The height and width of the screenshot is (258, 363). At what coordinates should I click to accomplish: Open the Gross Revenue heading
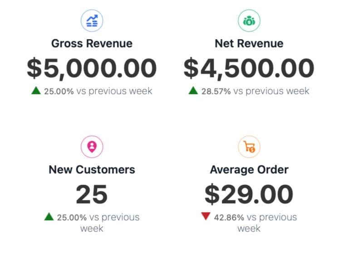click(x=92, y=43)
